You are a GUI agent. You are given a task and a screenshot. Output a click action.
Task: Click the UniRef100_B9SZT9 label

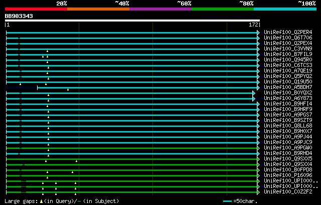pos(288,120)
